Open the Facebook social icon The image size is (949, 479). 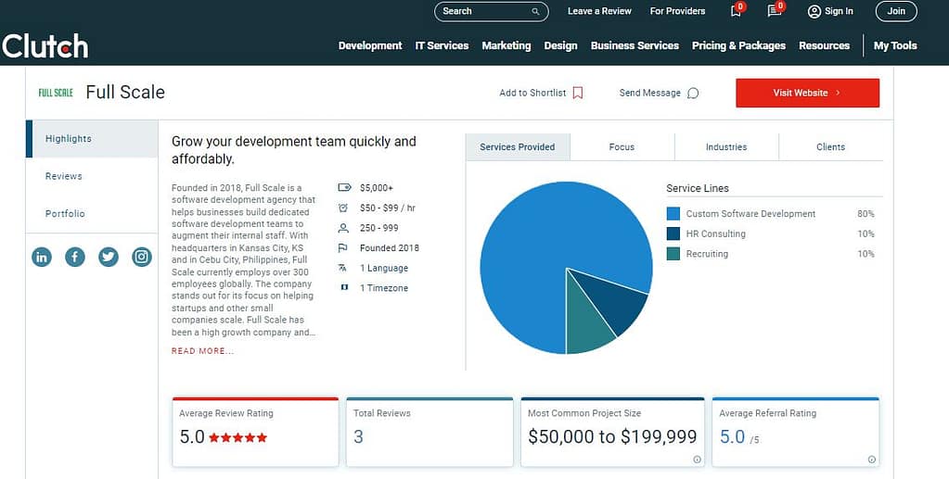click(75, 258)
